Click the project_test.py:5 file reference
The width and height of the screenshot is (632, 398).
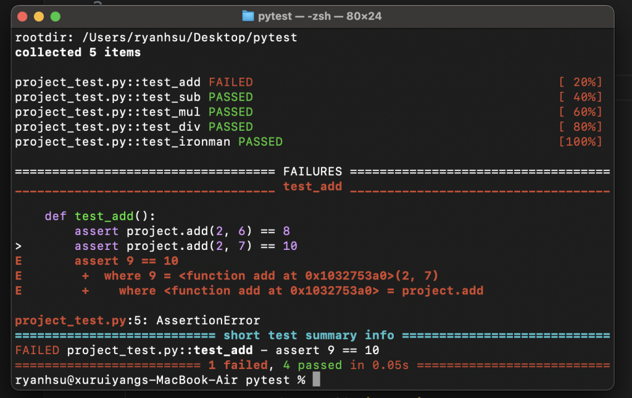78,321
